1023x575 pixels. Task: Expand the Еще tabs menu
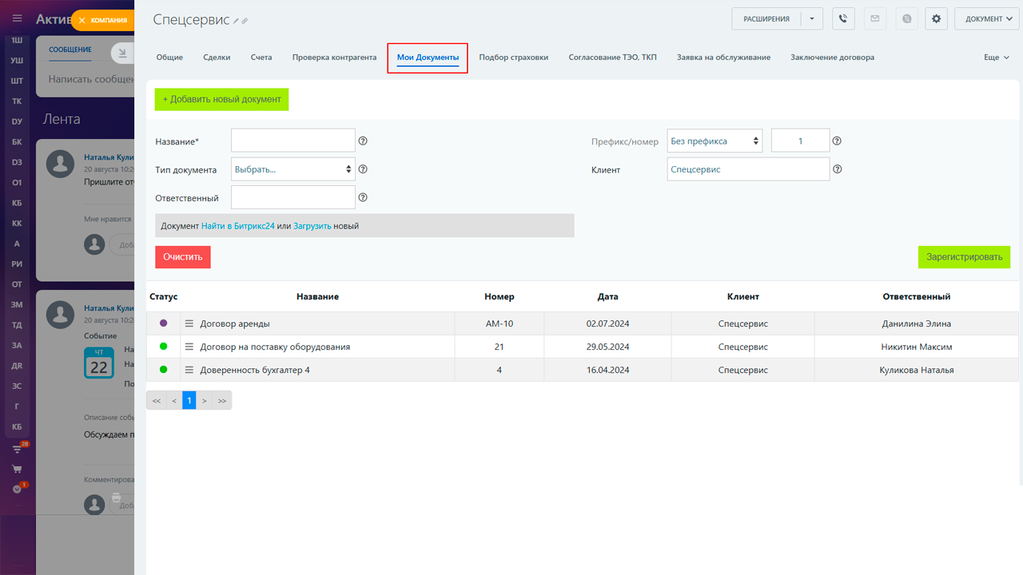click(996, 57)
